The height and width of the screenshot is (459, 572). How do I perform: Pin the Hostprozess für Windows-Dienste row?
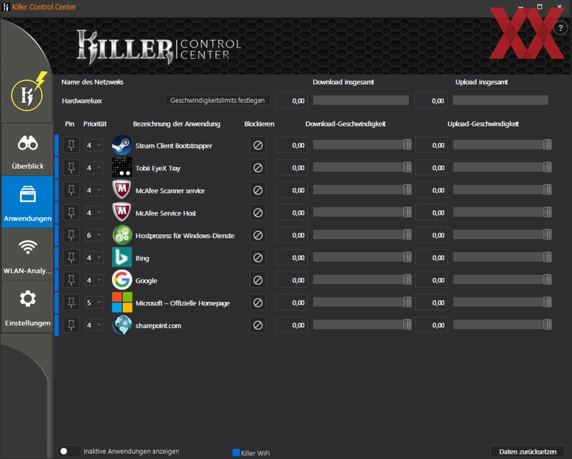click(x=71, y=235)
